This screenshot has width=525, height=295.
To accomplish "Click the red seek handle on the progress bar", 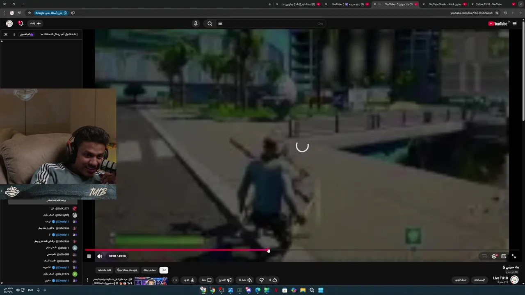I will [268, 250].
